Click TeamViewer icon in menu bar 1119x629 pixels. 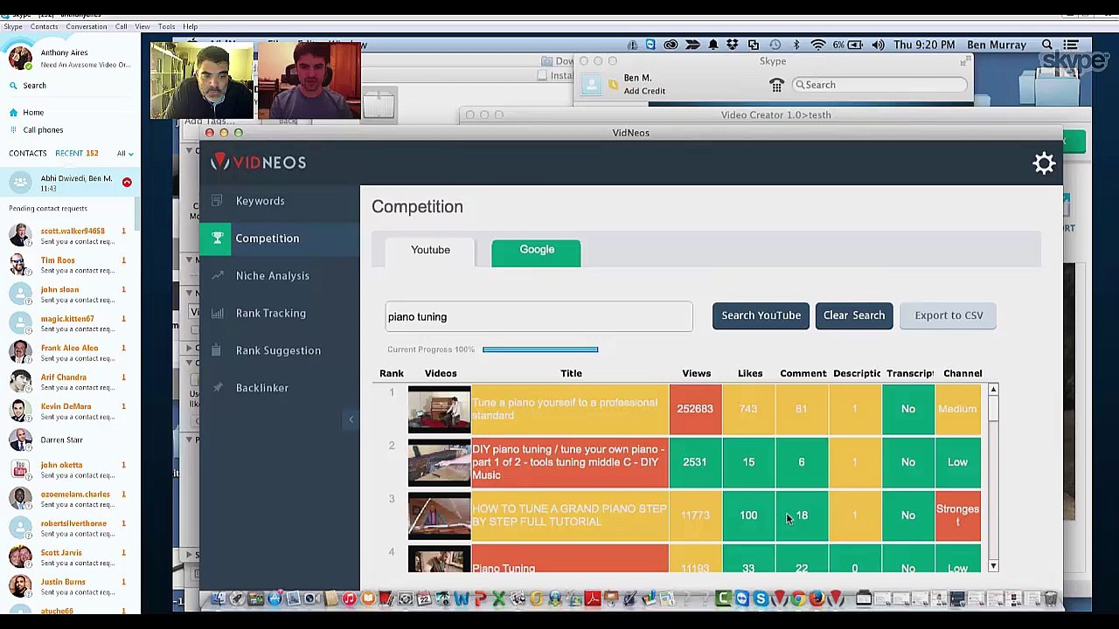point(650,45)
